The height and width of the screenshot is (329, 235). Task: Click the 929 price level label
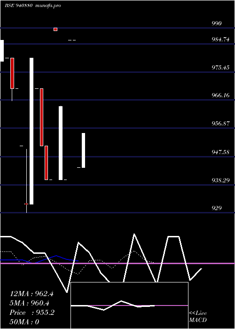click(x=217, y=208)
